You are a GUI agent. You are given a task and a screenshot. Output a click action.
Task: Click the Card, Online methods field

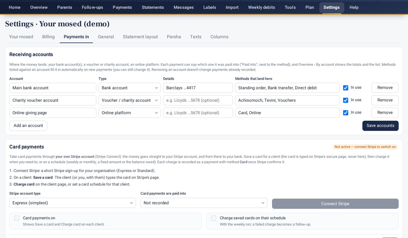point(287,113)
